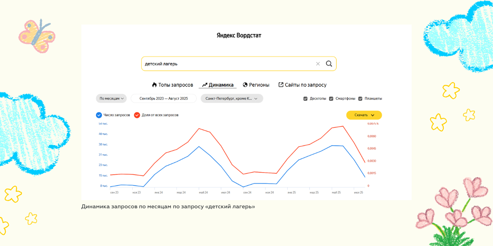Switch to the Регионы tab label

click(259, 85)
